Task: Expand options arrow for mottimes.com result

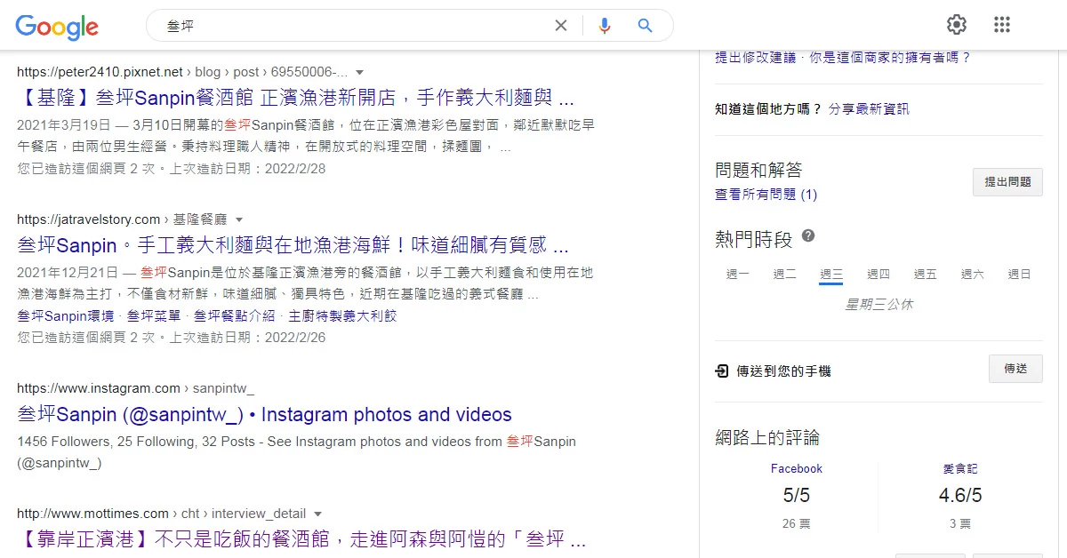Action: point(317,514)
